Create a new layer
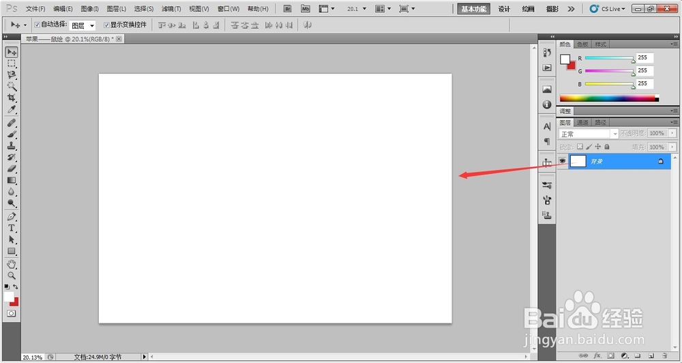This screenshot has width=682, height=363. pos(651,355)
